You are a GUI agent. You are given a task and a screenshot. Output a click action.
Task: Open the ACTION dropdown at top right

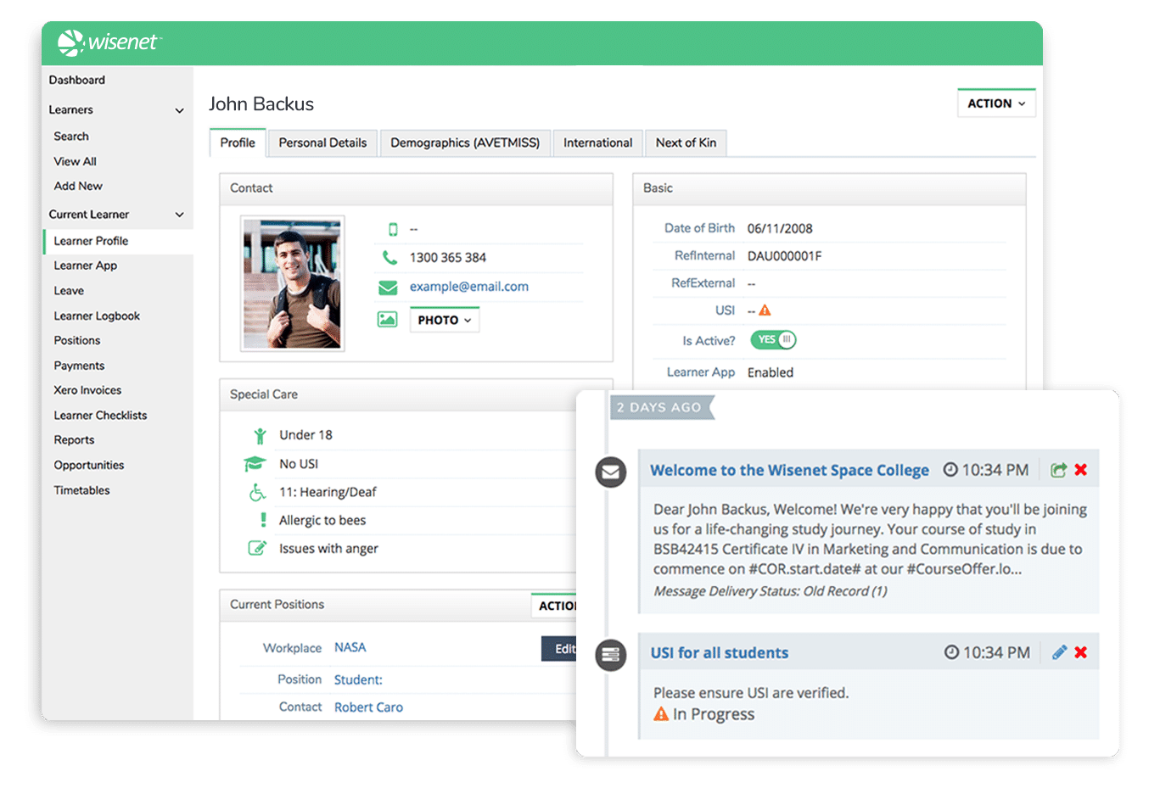point(995,103)
